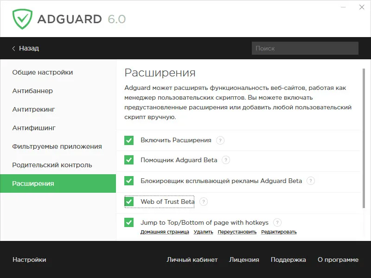Viewport: 371px width, 278px height.
Task: Click the vertical scrollbar of extensions list
Action: (364, 138)
